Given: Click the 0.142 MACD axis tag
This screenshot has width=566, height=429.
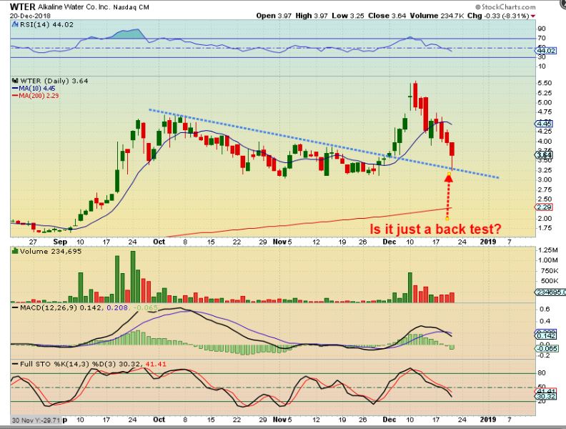Looking at the screenshot, I should point(546,336).
